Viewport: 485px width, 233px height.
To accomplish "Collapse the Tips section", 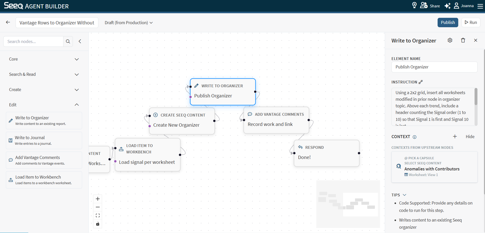I will coord(404,195).
